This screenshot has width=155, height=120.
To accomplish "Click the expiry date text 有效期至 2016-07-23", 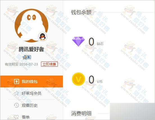I will 21,64.
